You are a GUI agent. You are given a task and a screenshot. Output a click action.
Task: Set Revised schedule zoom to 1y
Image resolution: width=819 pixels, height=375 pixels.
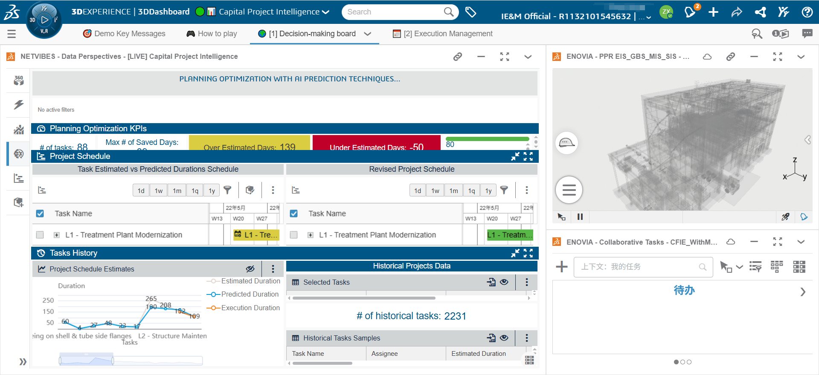[x=488, y=190]
